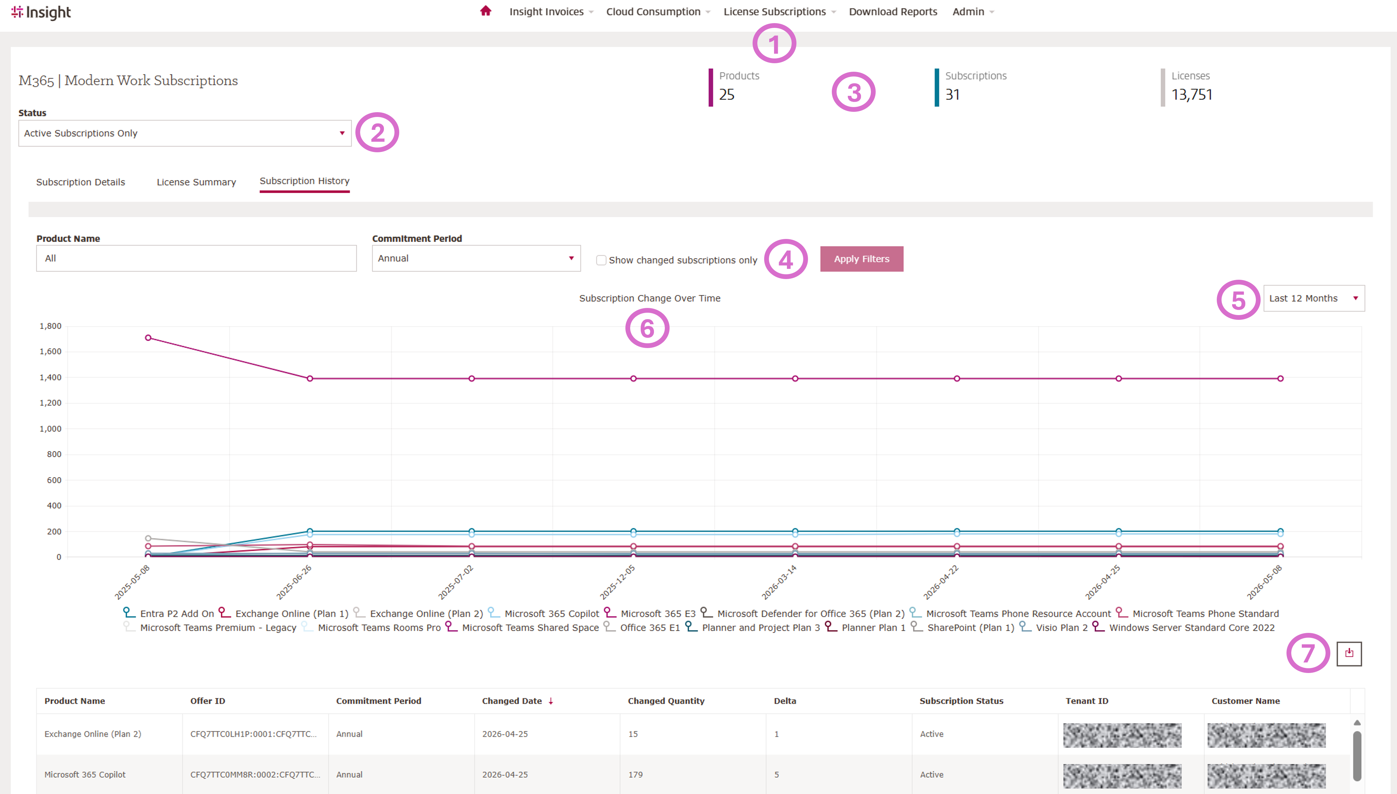Click the table's vertical scrollbar thumb
This screenshot has width=1397, height=794.
click(x=1357, y=756)
